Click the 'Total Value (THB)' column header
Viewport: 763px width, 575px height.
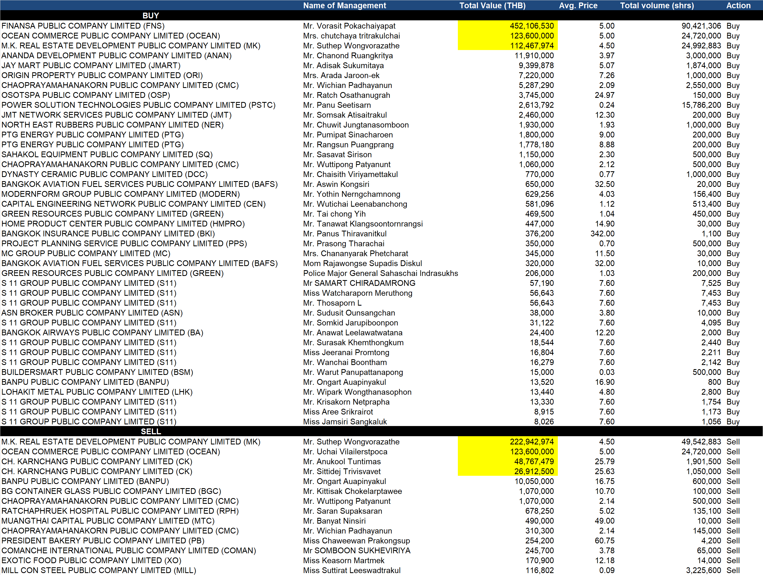(492, 5)
